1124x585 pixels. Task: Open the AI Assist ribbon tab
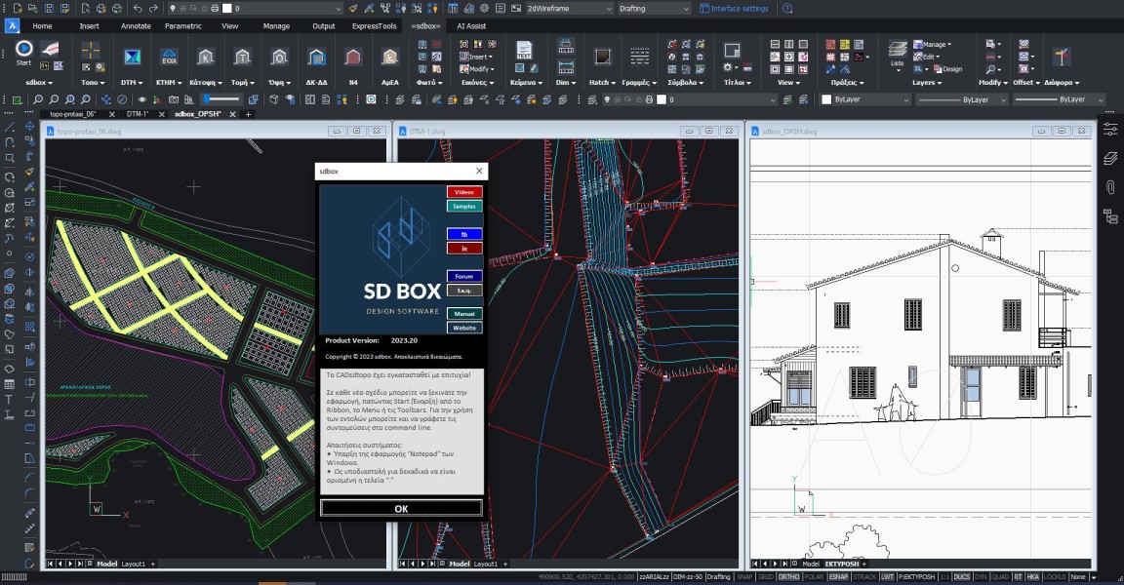coord(471,25)
